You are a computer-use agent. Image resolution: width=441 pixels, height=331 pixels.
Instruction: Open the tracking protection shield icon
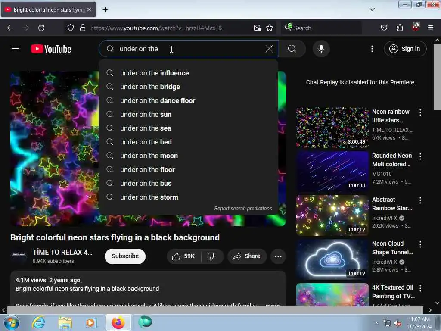71,28
